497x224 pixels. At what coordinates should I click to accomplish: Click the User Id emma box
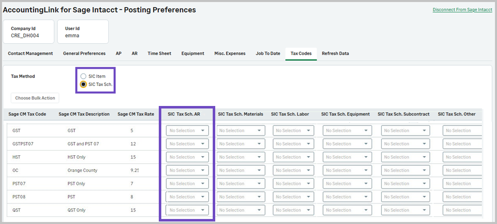point(83,32)
